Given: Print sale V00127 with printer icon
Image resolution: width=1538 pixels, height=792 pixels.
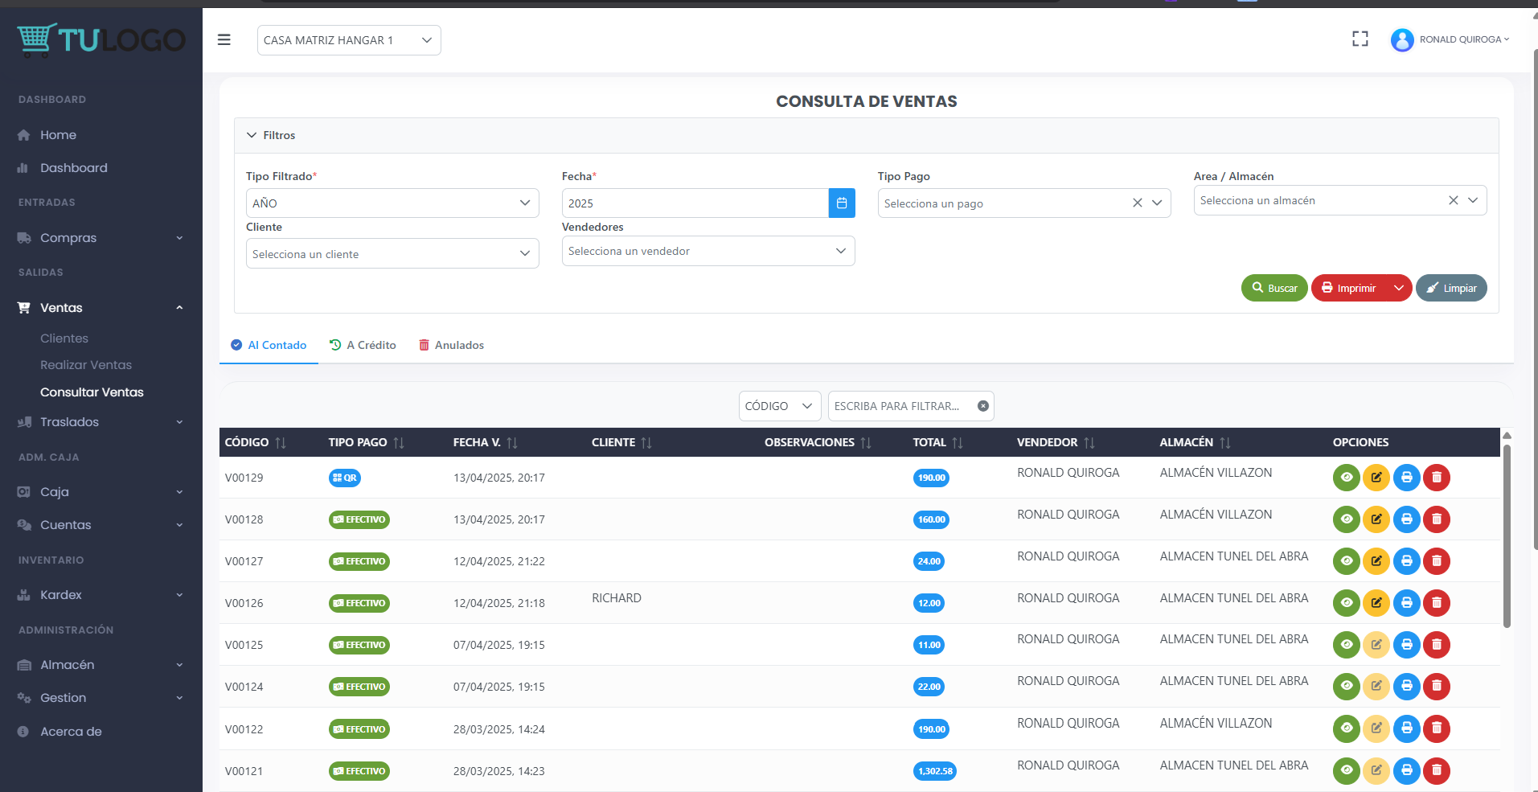Looking at the screenshot, I should click(1406, 561).
